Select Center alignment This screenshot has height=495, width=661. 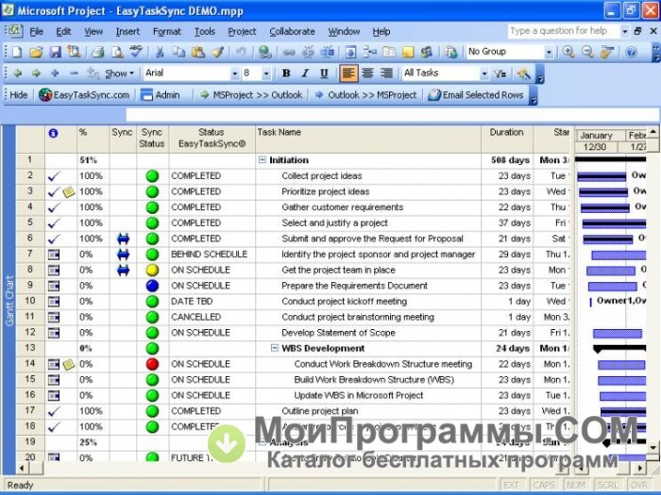pyautogui.click(x=367, y=74)
